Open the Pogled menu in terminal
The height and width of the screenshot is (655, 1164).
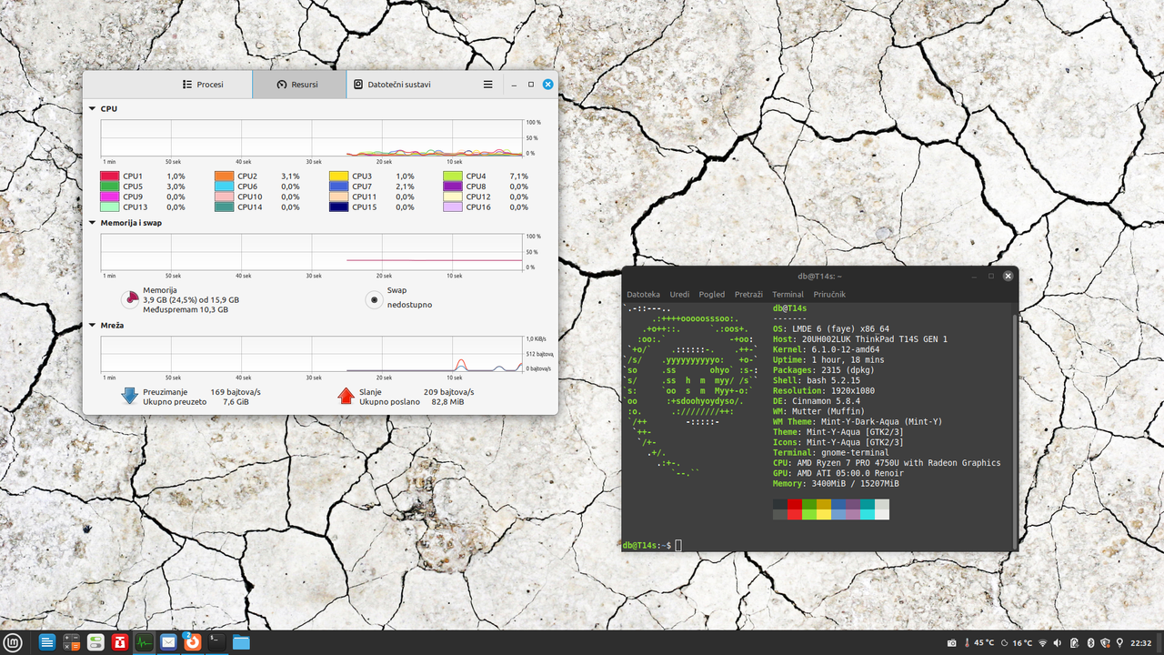tap(712, 295)
